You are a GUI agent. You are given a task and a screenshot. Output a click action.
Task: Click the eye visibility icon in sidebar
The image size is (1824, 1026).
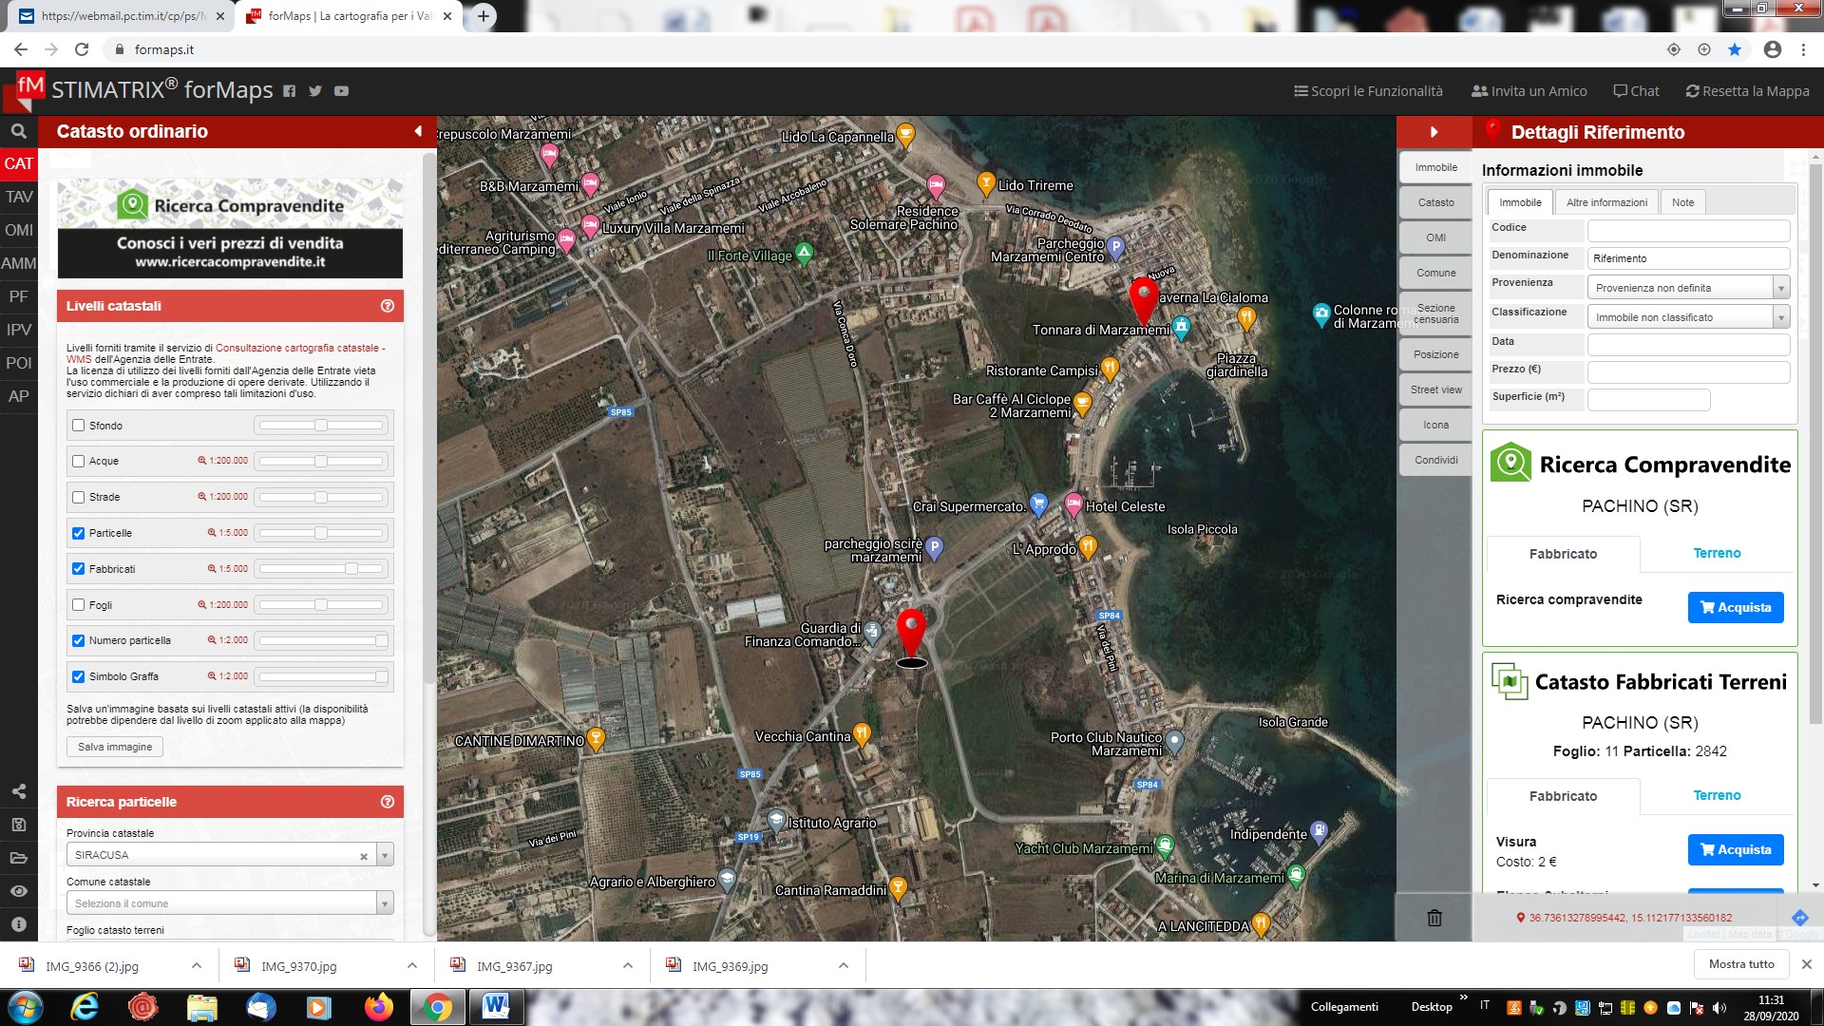click(x=18, y=891)
